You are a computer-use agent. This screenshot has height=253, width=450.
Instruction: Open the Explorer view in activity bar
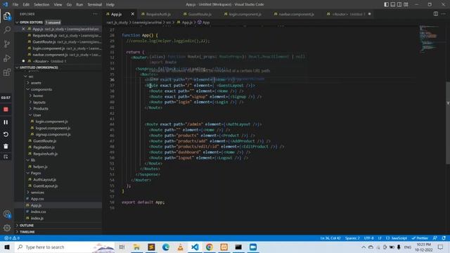coord(7,16)
